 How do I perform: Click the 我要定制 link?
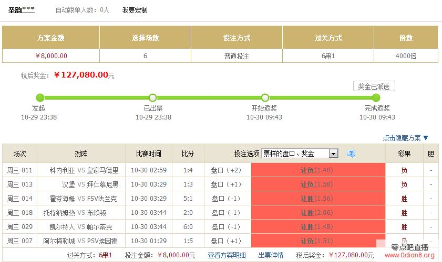[x=135, y=10]
